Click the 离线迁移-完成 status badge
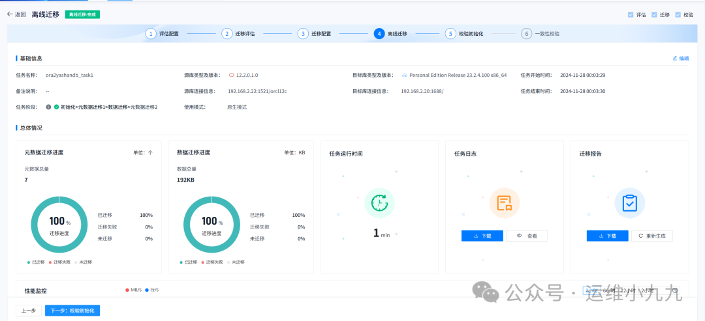The height and width of the screenshot is (321, 705). (x=82, y=14)
